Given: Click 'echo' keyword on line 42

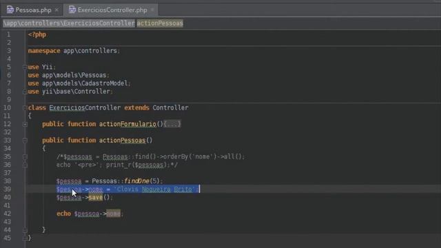Looking at the screenshot, I should [x=63, y=214].
